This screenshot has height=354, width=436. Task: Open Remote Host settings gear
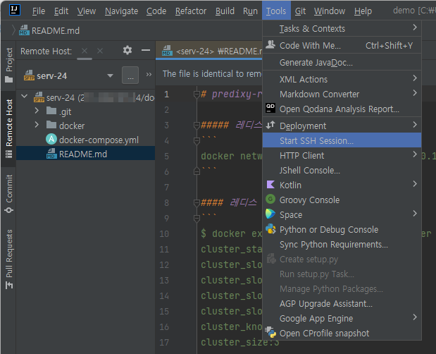point(127,50)
